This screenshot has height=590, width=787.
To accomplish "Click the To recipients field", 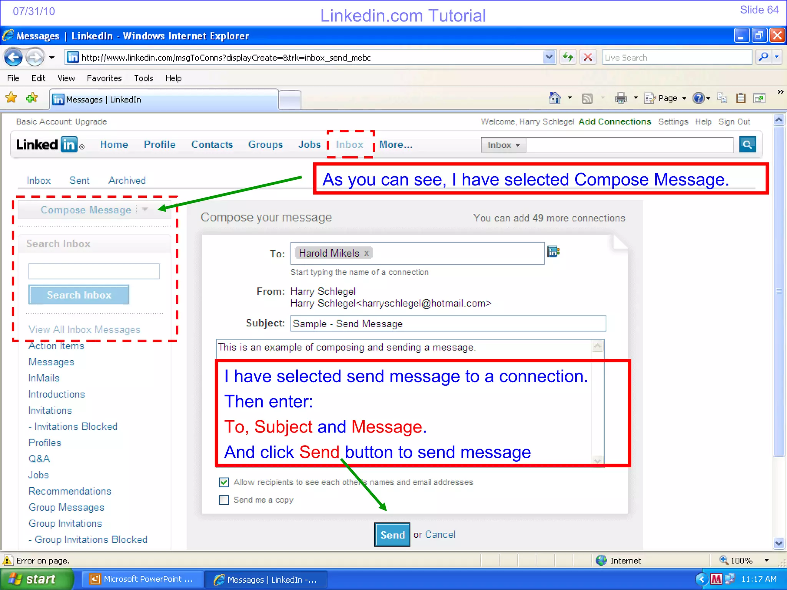I will coord(417,253).
